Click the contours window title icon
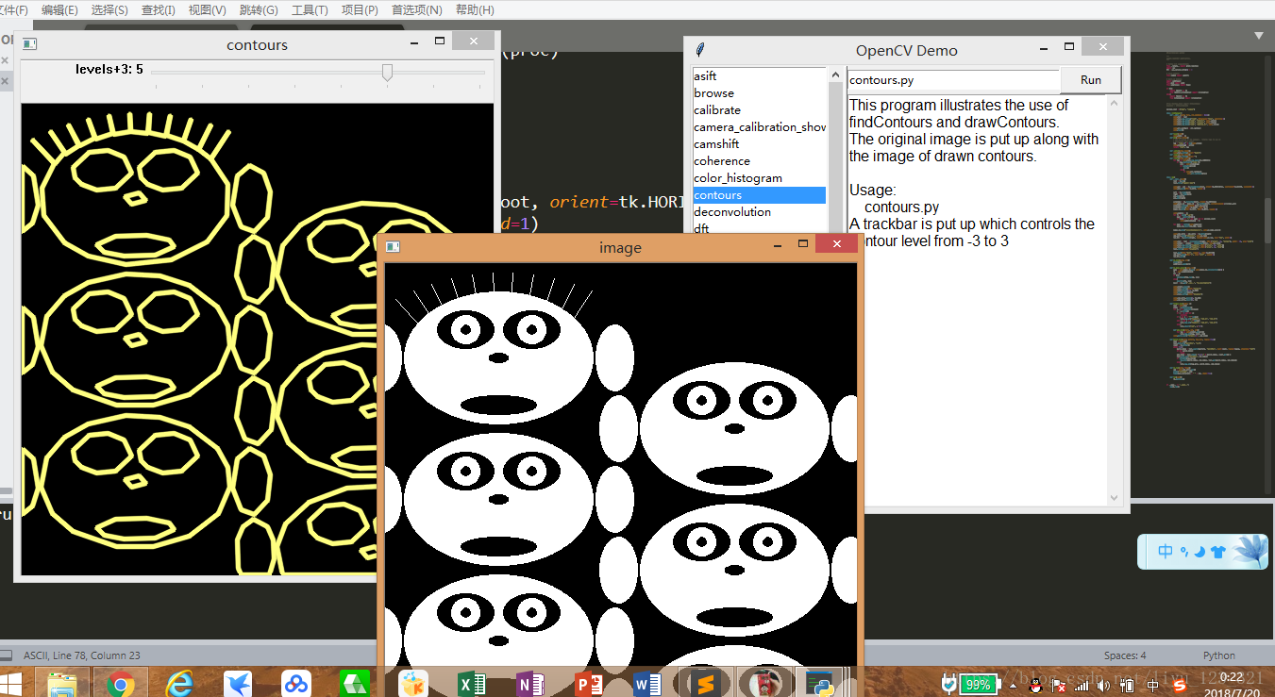Image resolution: width=1275 pixels, height=697 pixels. pos(29,43)
